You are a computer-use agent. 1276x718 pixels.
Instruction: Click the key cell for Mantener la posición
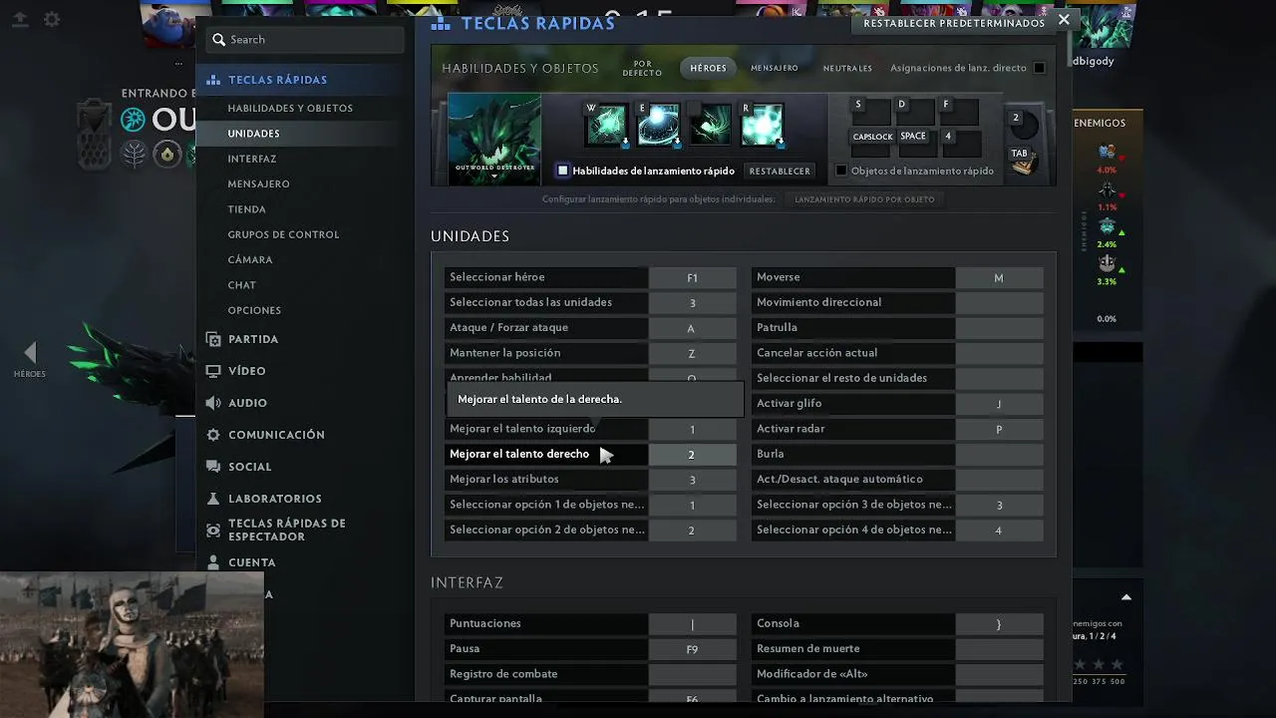692,353
